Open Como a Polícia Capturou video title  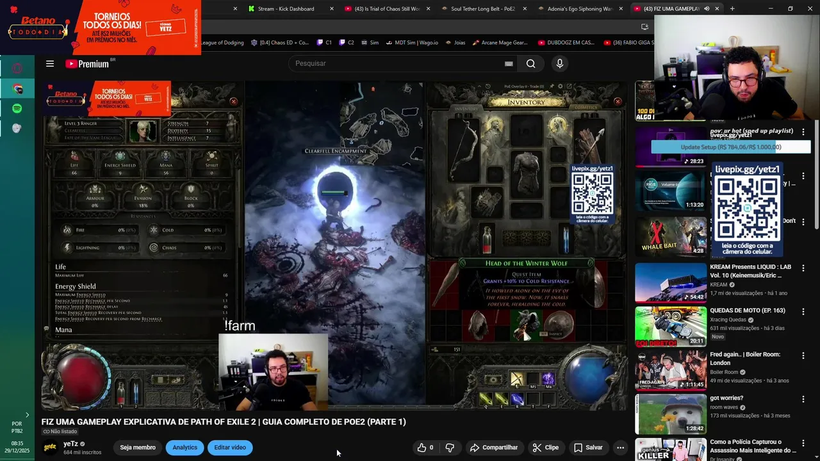[x=753, y=446]
